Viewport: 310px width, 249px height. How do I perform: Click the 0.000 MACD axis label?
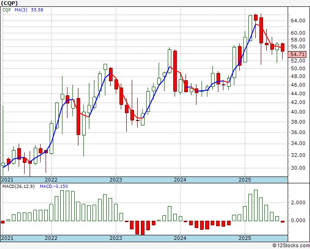coord(298,221)
